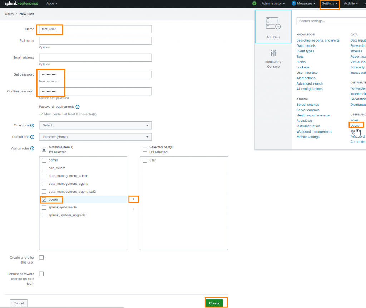The height and width of the screenshot is (308, 366).
Task: Open the Server settings link
Action: [308, 105]
